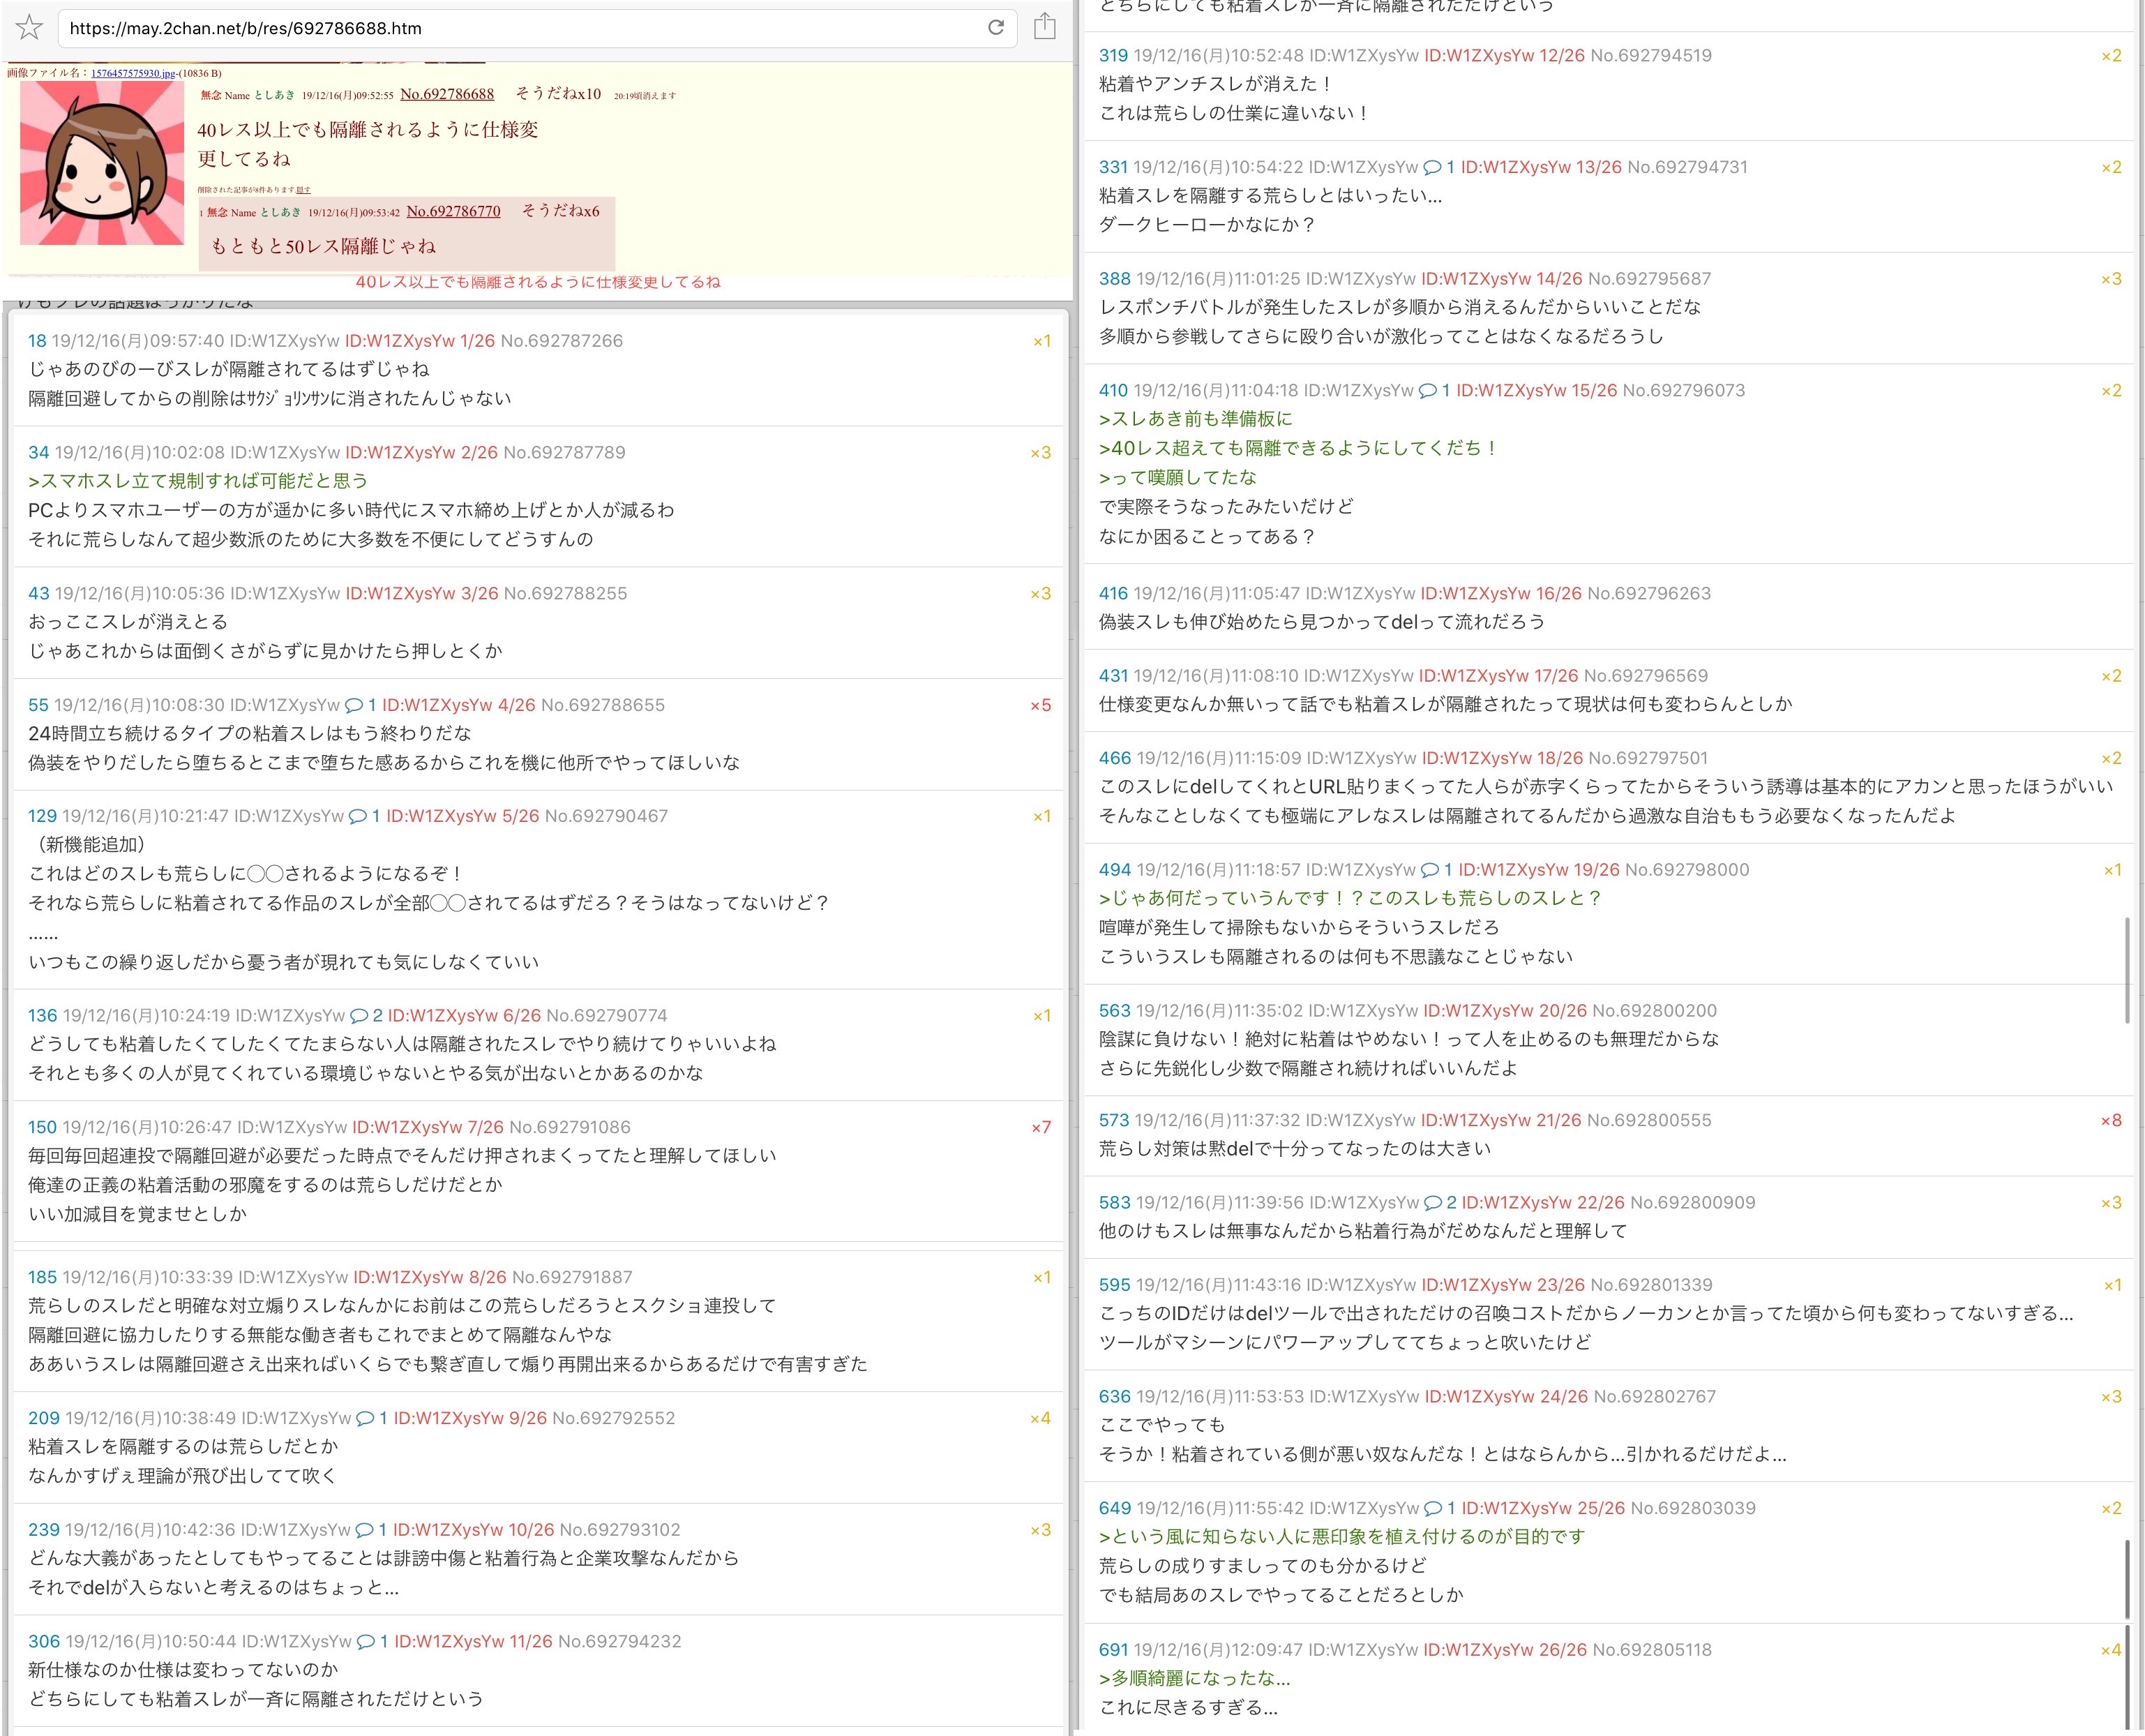Screen dimensions: 2145x1736
Task: Click そうだねx10 on the opening post
Action: [x=558, y=94]
